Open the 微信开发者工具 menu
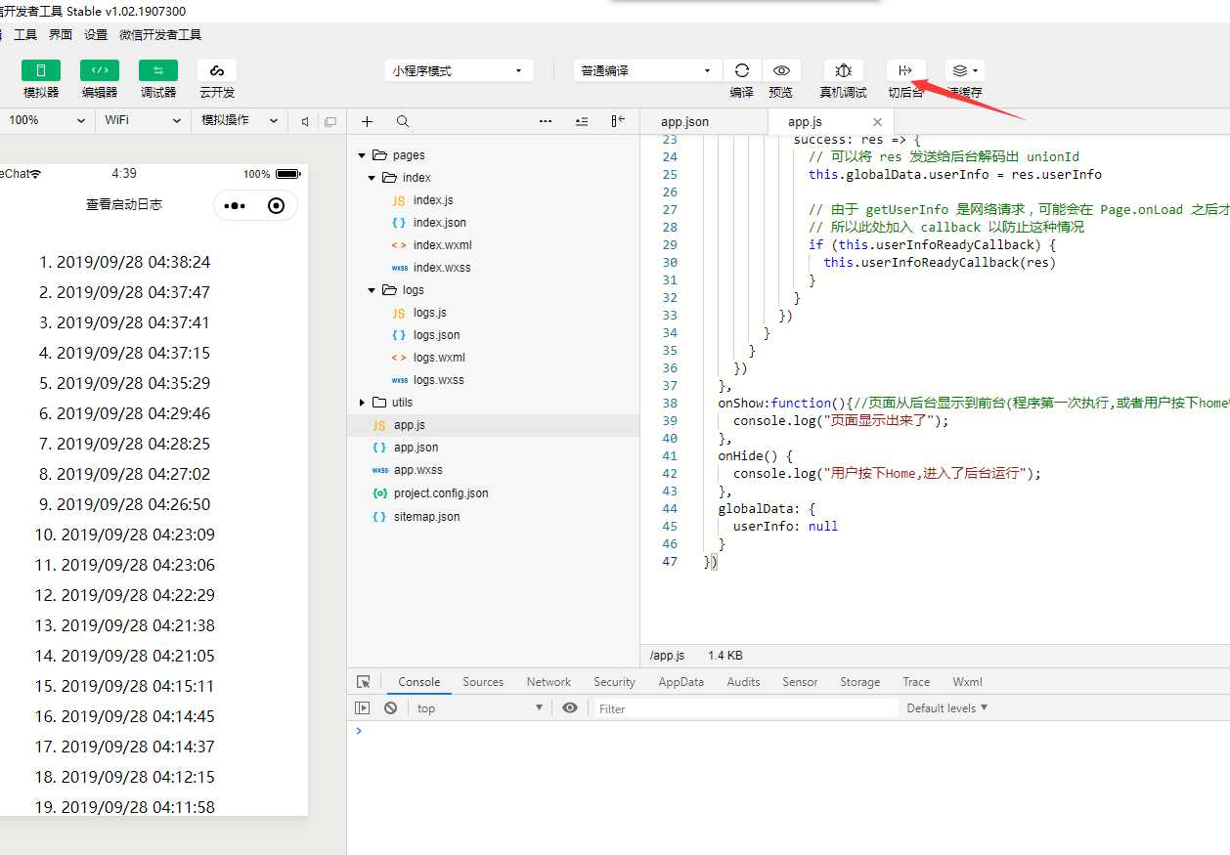 [160, 34]
